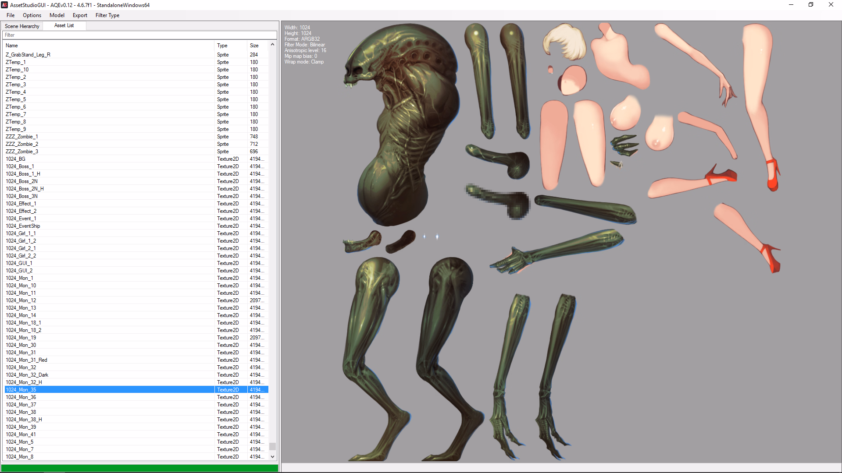Sort the asset list by Size column
Image resolution: width=842 pixels, height=473 pixels.
254,46
